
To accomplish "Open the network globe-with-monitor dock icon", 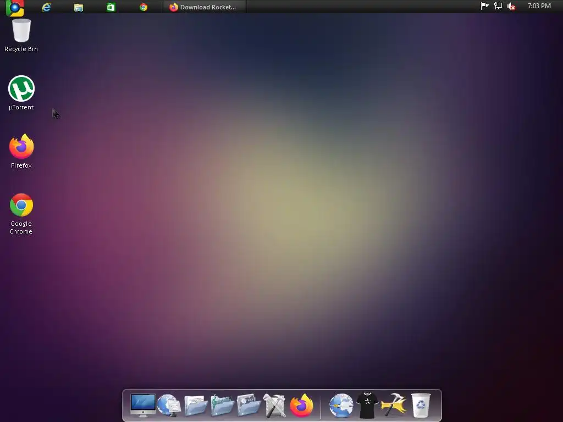I will [169, 406].
